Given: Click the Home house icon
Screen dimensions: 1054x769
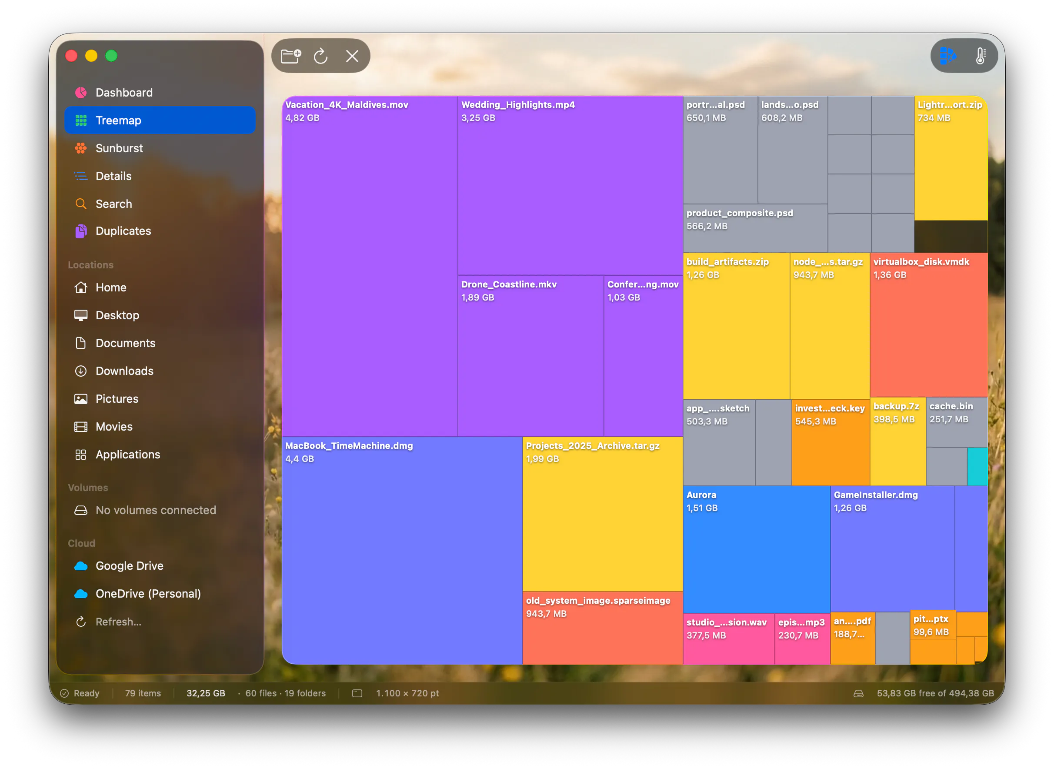Looking at the screenshot, I should click(81, 288).
